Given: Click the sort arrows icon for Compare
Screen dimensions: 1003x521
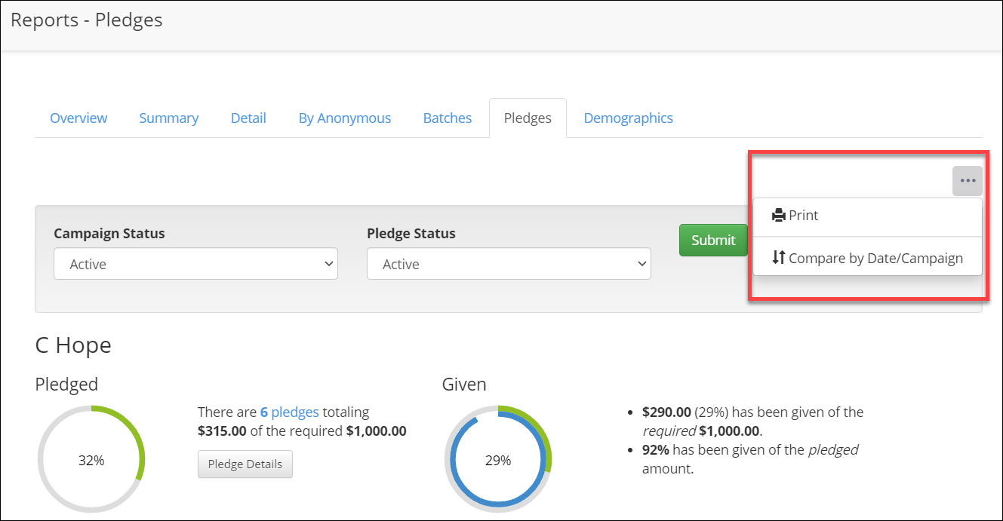Looking at the screenshot, I should tap(778, 258).
